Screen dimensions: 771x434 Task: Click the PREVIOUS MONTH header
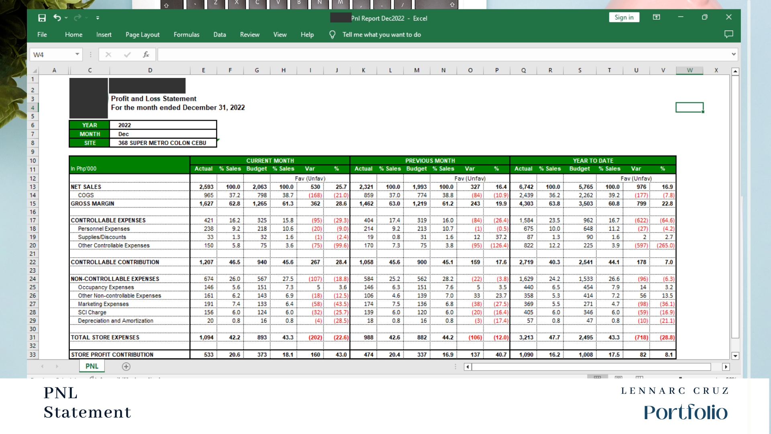click(430, 160)
